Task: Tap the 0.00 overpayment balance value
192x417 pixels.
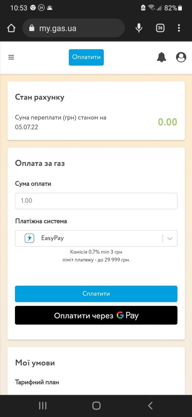Action: point(167,122)
